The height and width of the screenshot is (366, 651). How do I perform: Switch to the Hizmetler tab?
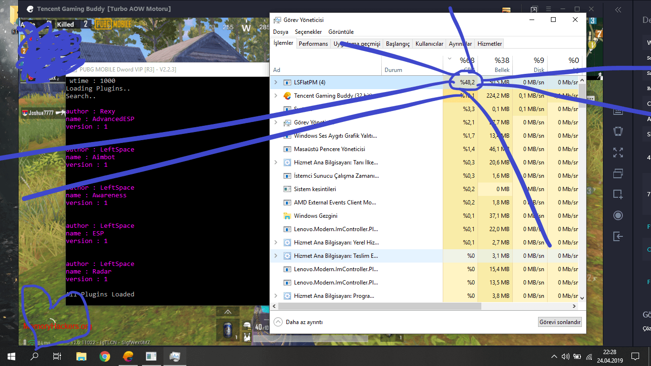pos(489,43)
